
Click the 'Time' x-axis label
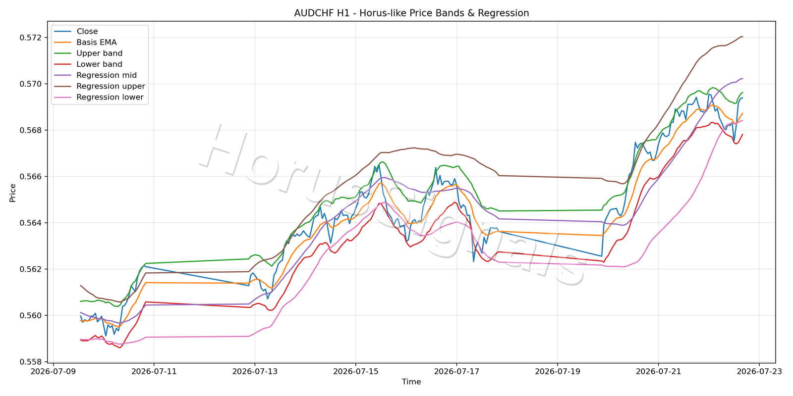tap(411, 382)
